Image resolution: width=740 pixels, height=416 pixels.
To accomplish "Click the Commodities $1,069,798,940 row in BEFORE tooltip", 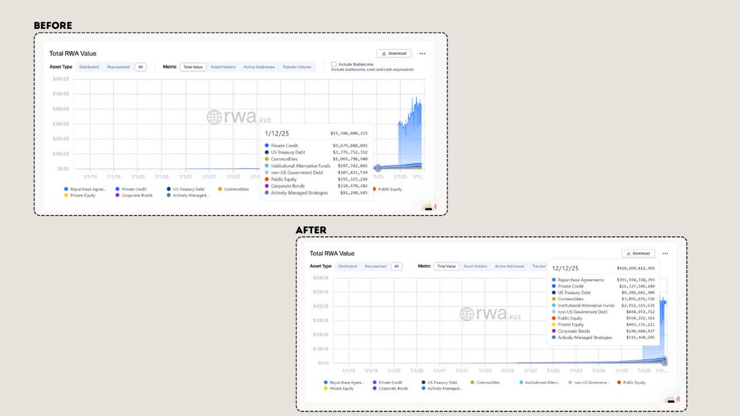I will click(x=316, y=159).
